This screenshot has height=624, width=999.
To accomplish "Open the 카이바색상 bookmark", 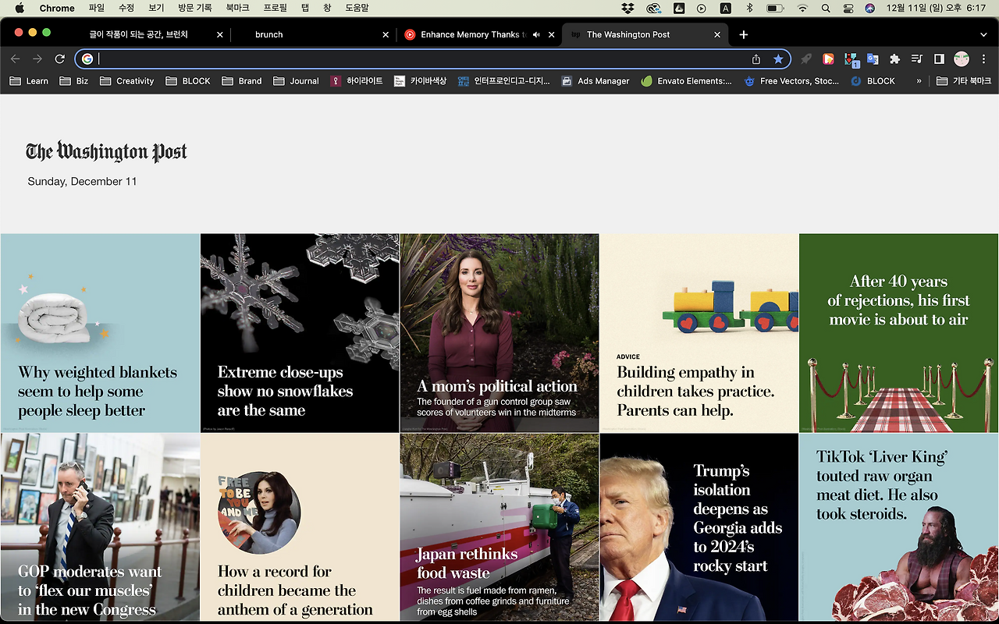I will [x=420, y=81].
